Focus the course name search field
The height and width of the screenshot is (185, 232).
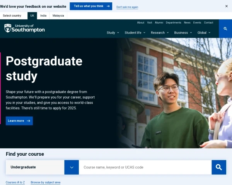[x=145, y=167]
